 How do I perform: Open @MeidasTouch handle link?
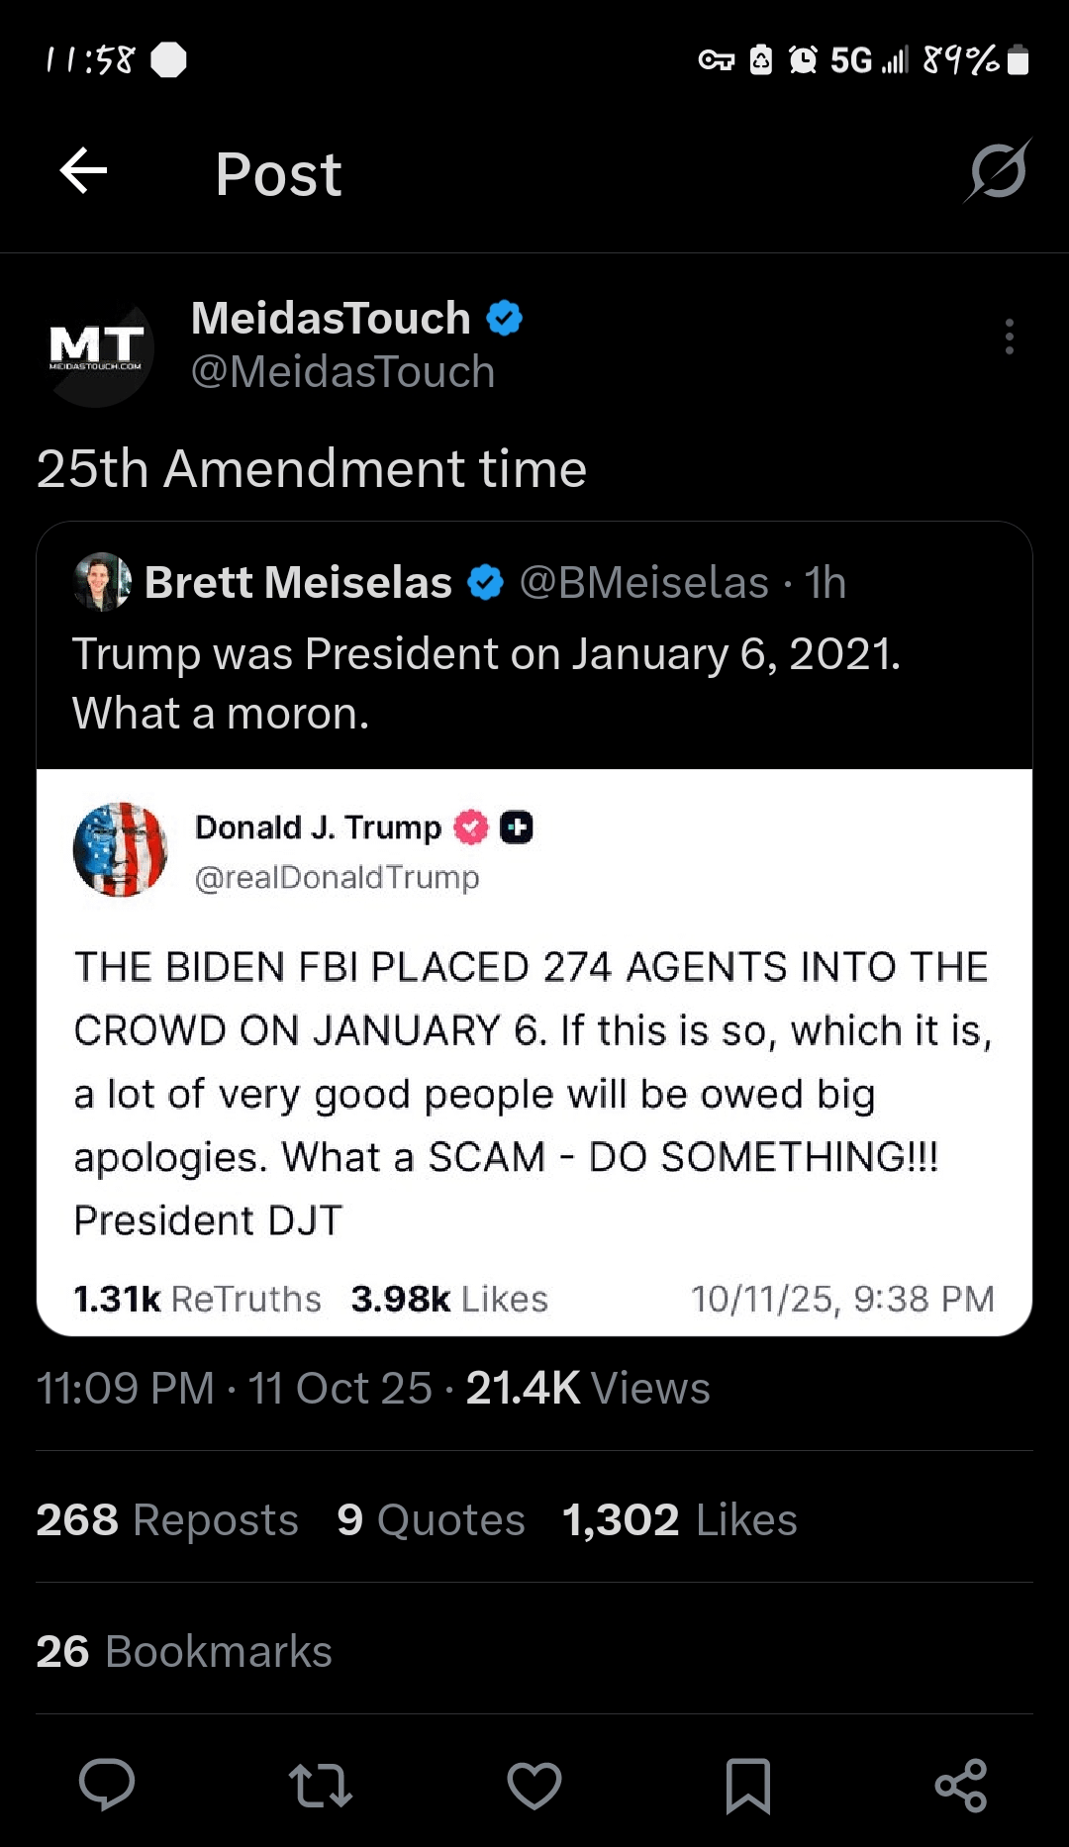[x=342, y=372]
